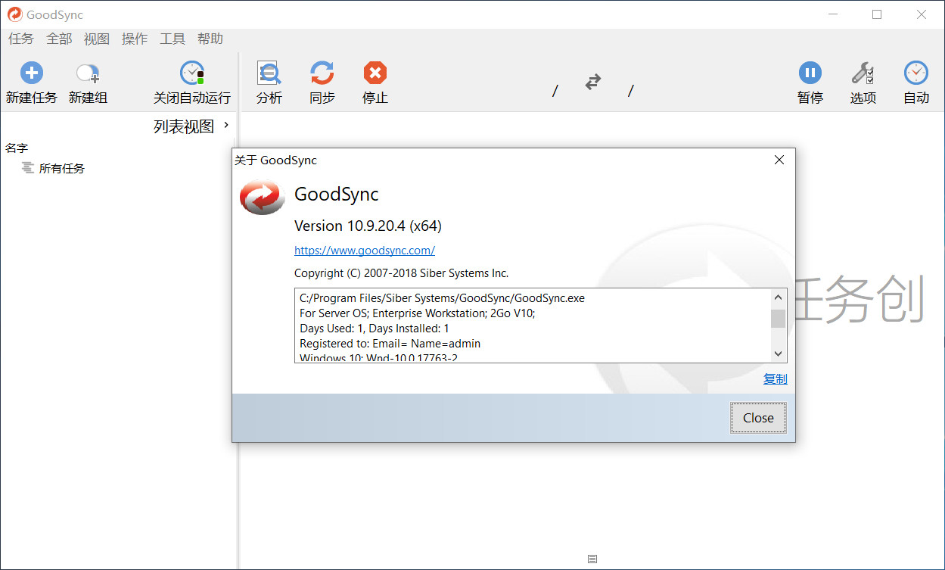Click the 复制 copy link
This screenshot has height=570, width=945.
pos(776,378)
